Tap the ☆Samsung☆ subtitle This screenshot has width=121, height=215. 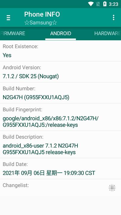[x=41, y=23]
